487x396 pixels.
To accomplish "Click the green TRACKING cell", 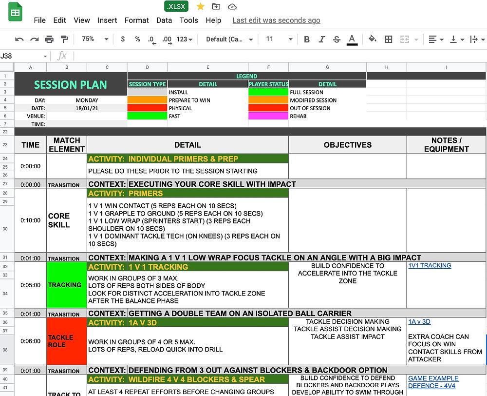I will (66, 285).
